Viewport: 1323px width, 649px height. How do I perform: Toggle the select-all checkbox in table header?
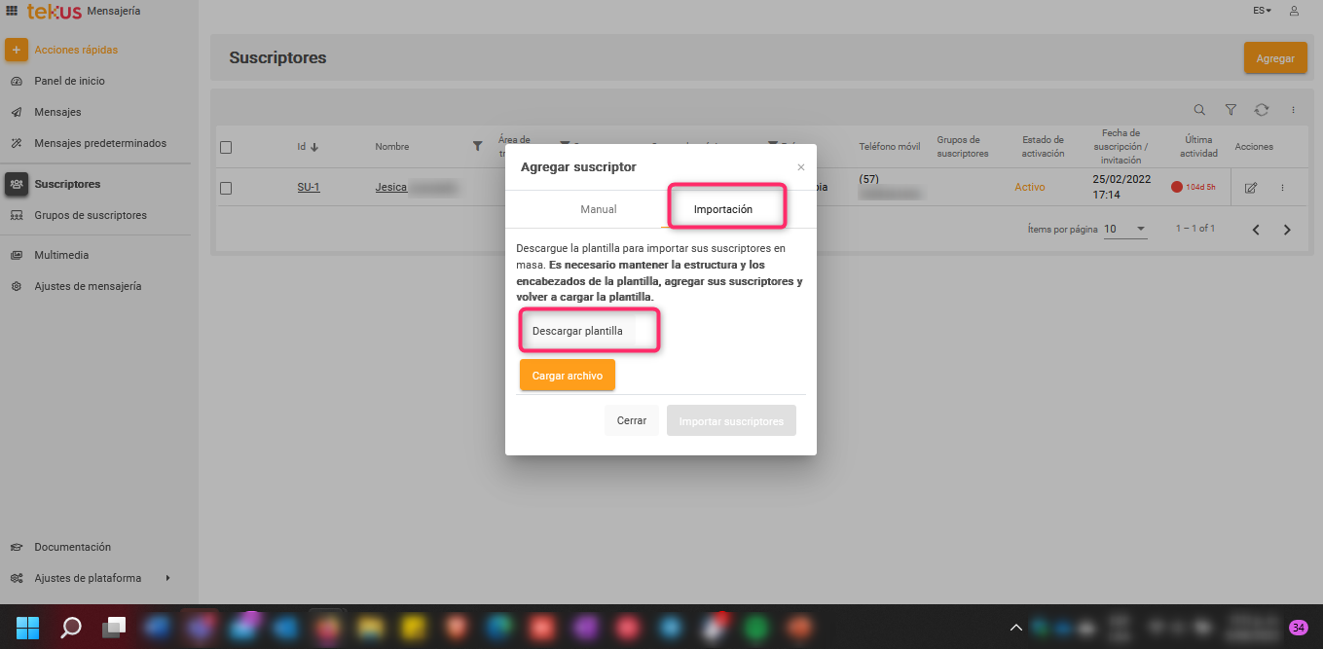(x=226, y=147)
